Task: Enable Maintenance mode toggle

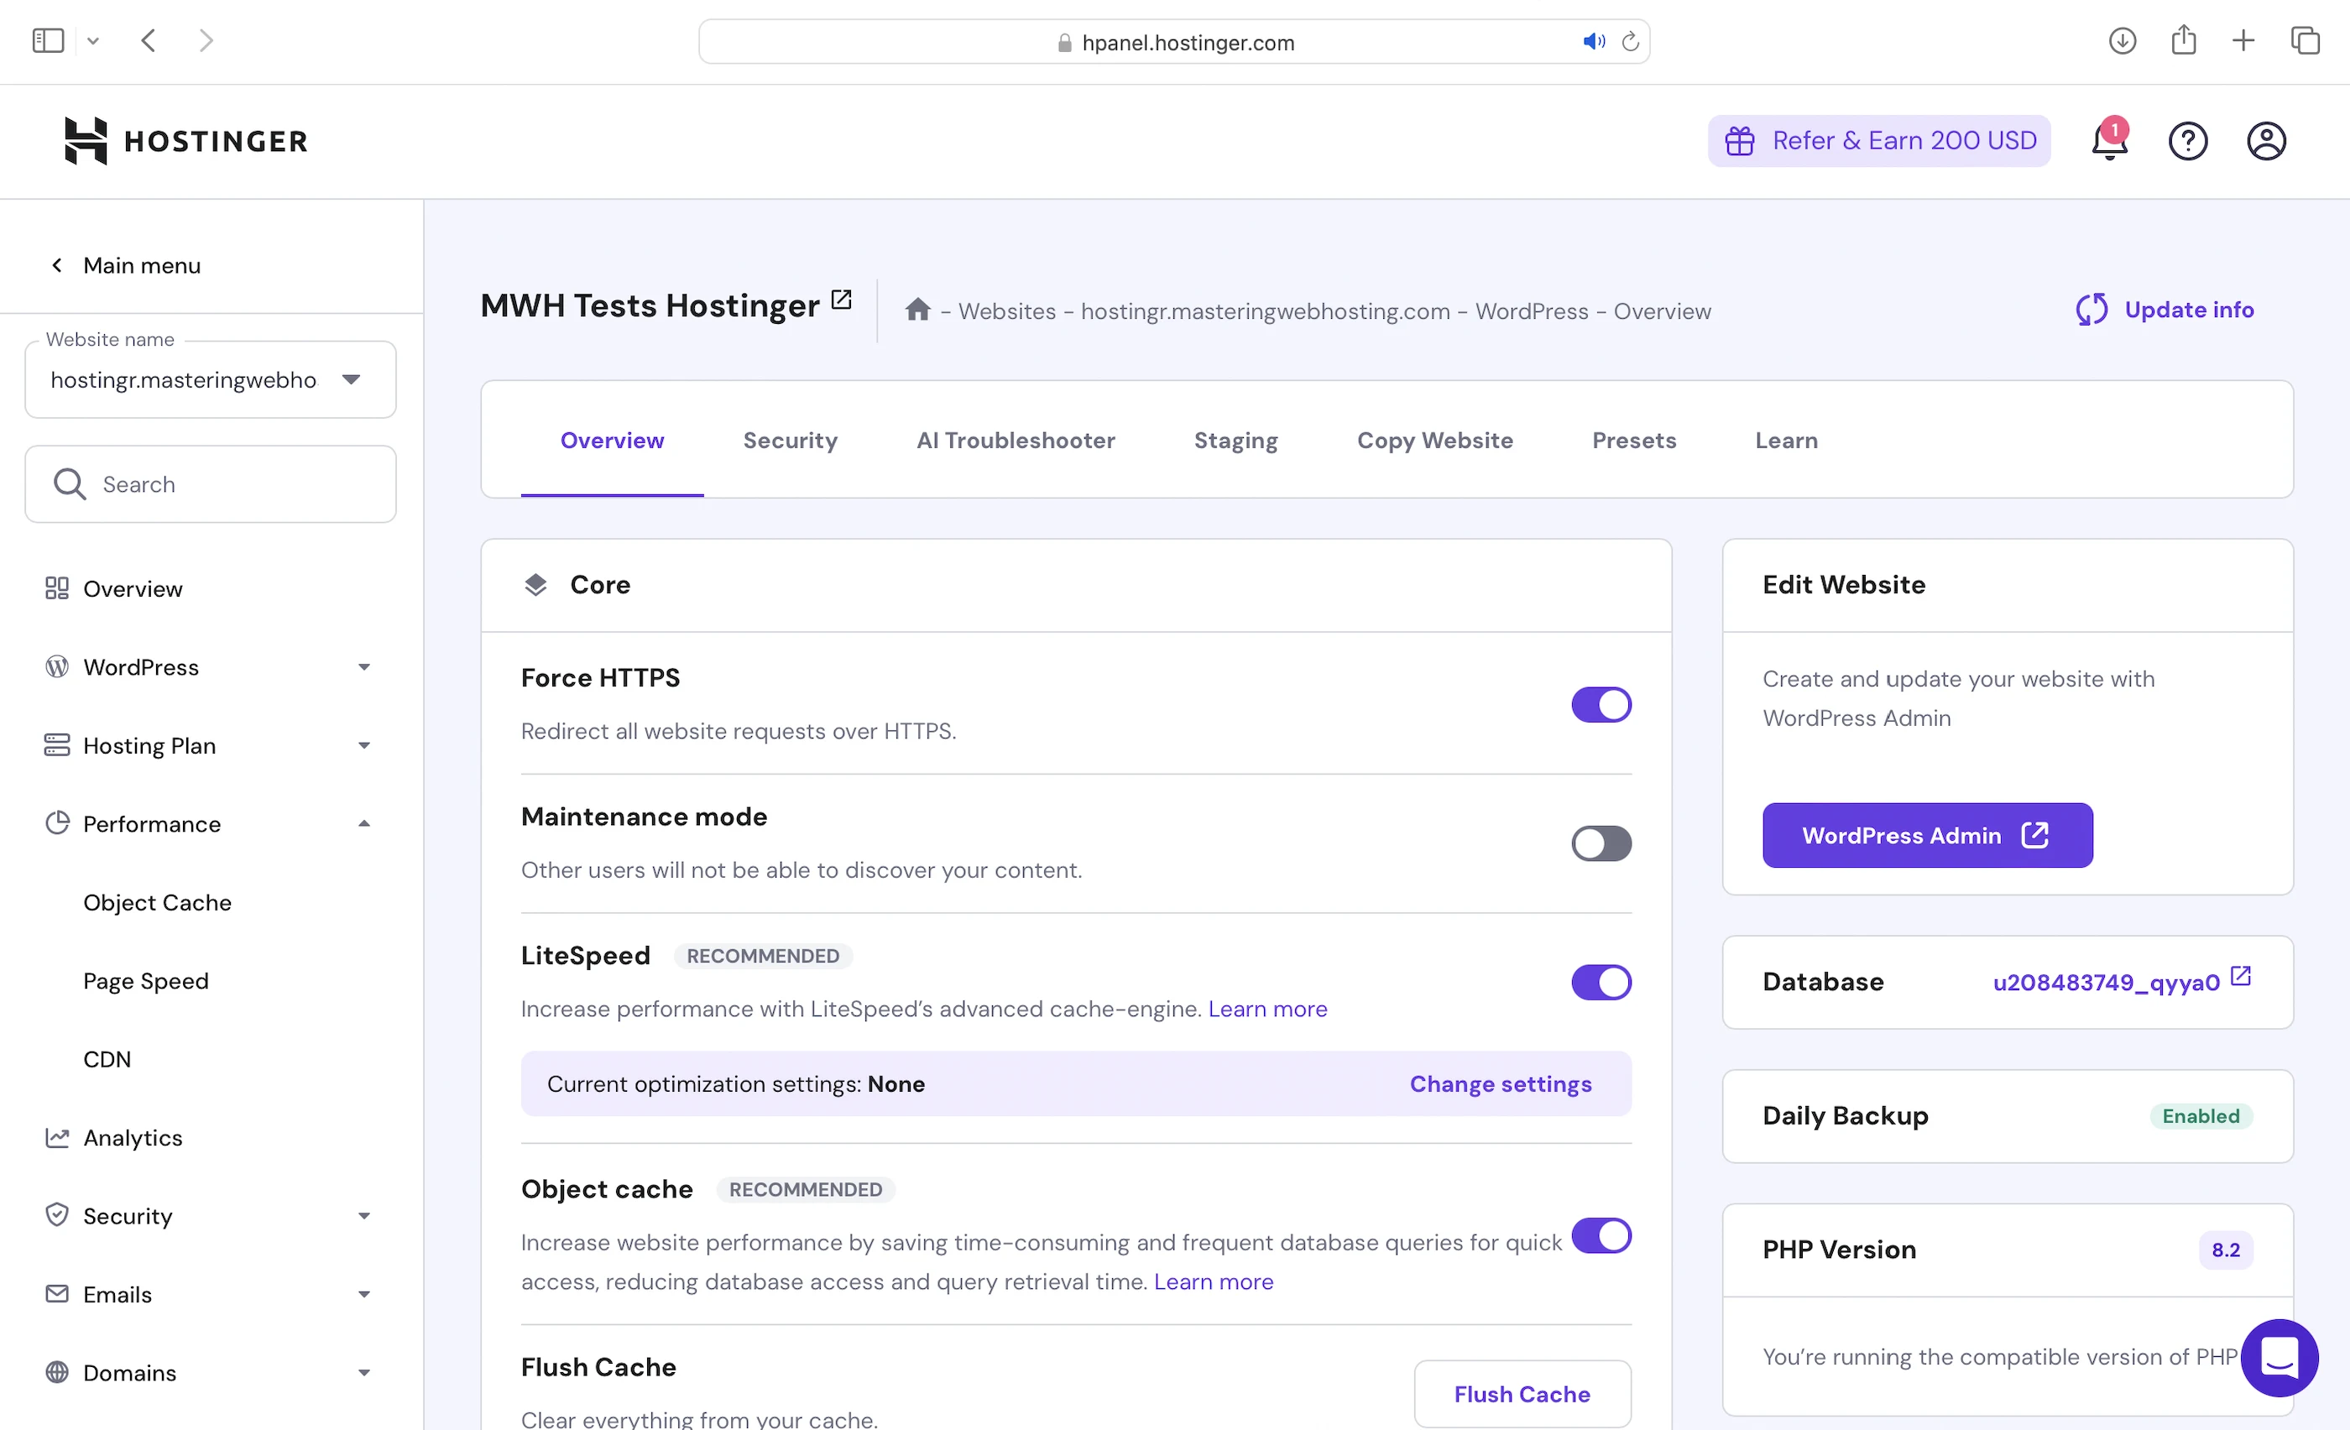Action: click(1601, 843)
